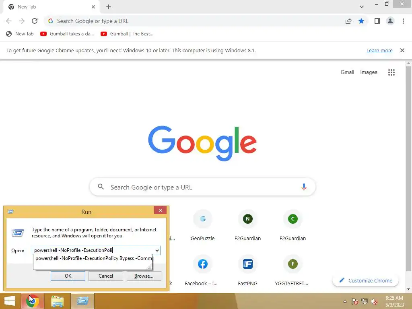Click the Run dialog taskbar icon
The width and height of the screenshot is (412, 309).
[x=82, y=301]
